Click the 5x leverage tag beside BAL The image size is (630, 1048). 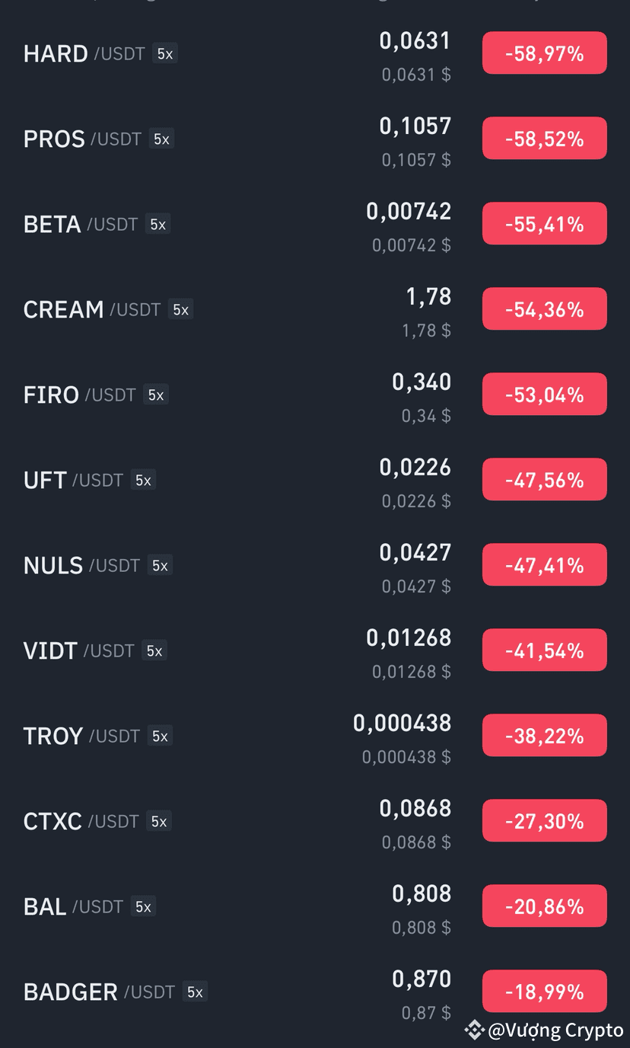pyautogui.click(x=143, y=906)
